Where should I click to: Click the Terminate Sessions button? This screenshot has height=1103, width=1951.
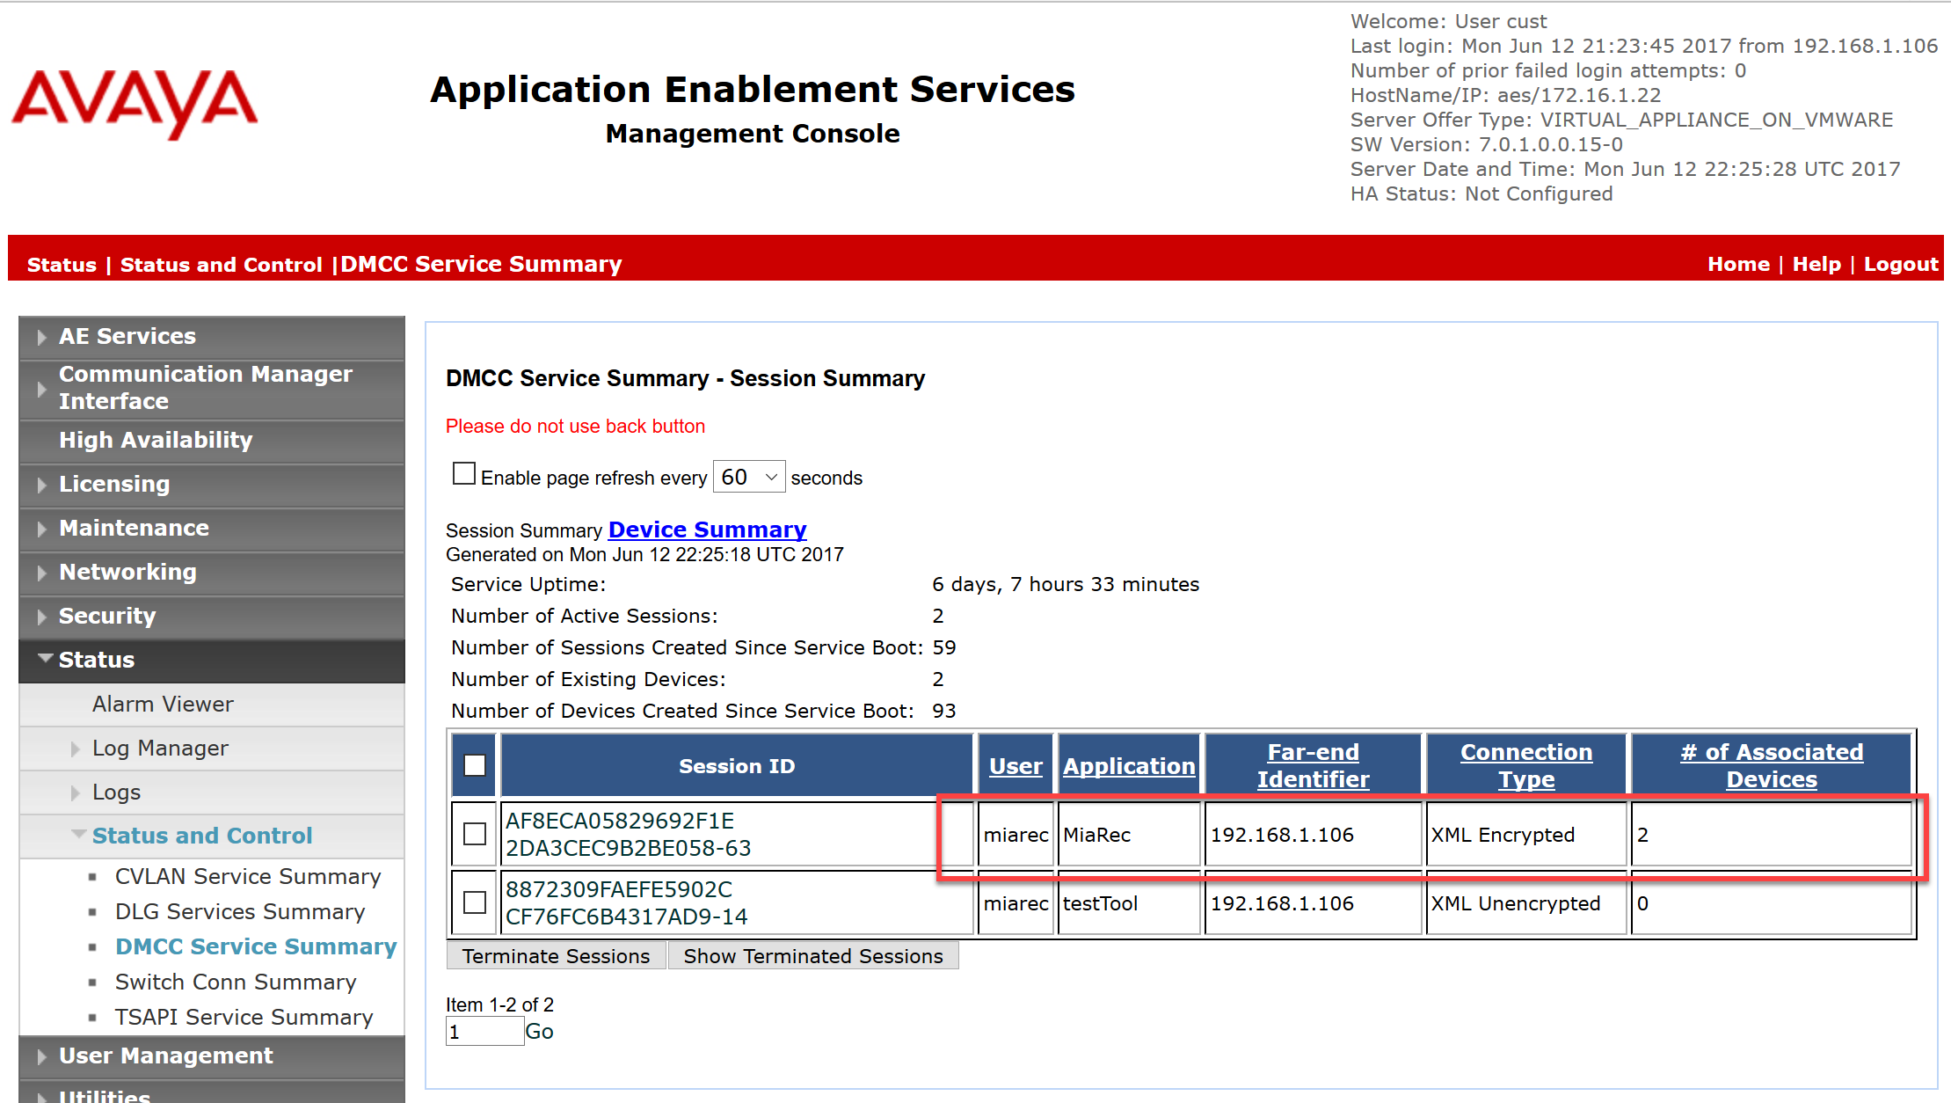(x=557, y=956)
